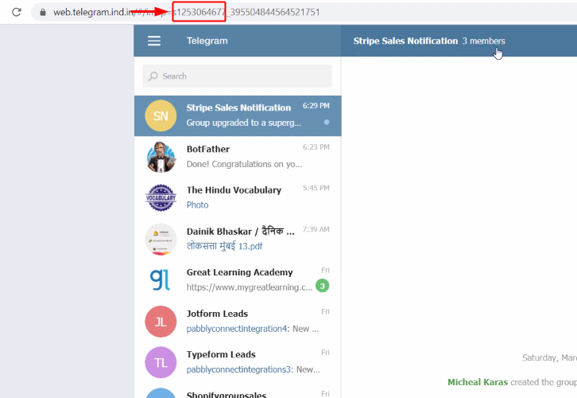Click the unread dot on Stripe Sales Notification
This screenshot has height=398, width=577.
[x=327, y=122]
